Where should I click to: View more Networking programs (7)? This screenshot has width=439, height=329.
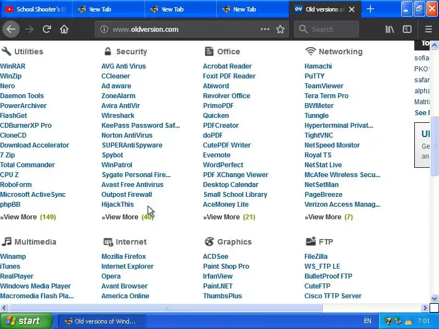click(x=329, y=217)
